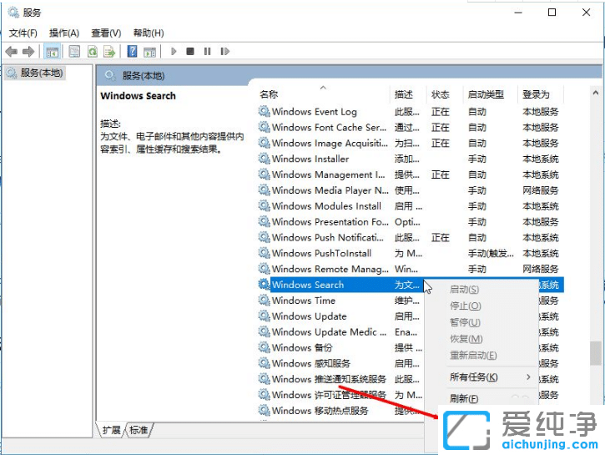Viewport: 605px width, 455px height.
Task: Sort by the 名称 column header
Action: point(269,94)
